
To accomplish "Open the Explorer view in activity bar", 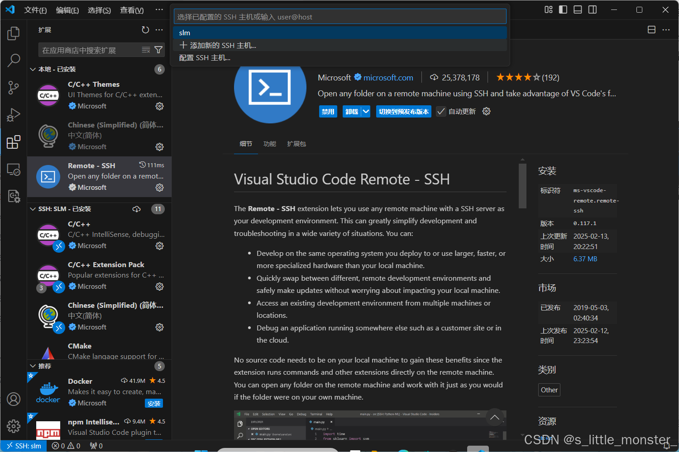I will pyautogui.click(x=14, y=33).
